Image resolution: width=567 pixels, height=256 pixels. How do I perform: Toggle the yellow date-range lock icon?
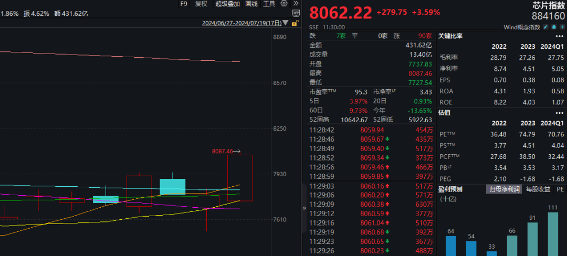295,24
